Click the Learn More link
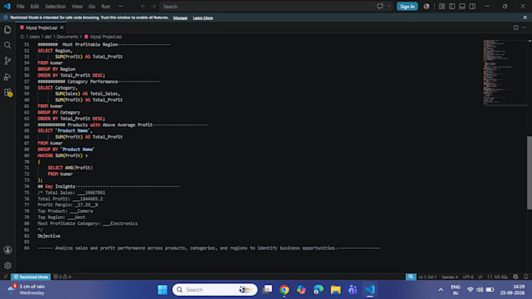 click(x=203, y=18)
